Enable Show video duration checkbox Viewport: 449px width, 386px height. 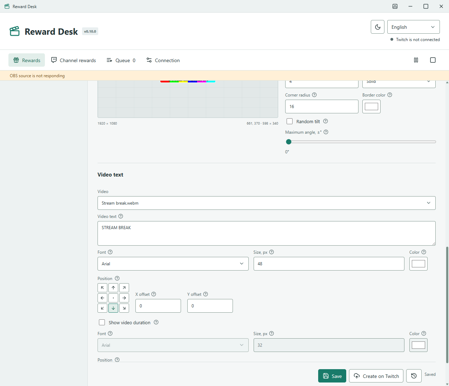click(102, 322)
